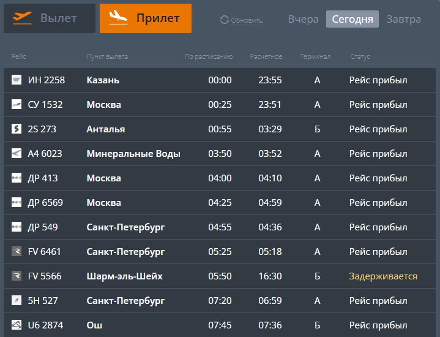Viewport: 440px width, 337px height.
Task: Select the Прилет arrivals tab
Action: pos(146,18)
